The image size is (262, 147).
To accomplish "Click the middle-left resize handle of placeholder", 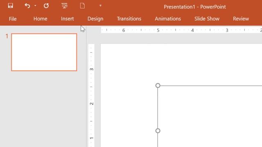I will coord(158,131).
